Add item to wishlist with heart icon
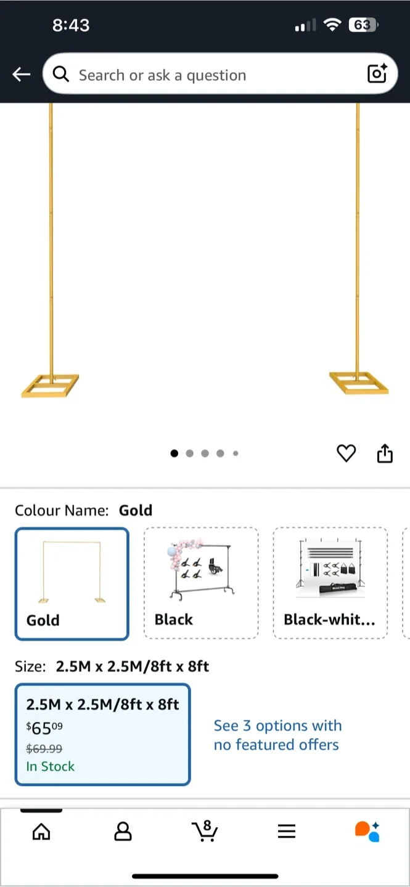410x887 pixels. click(346, 453)
